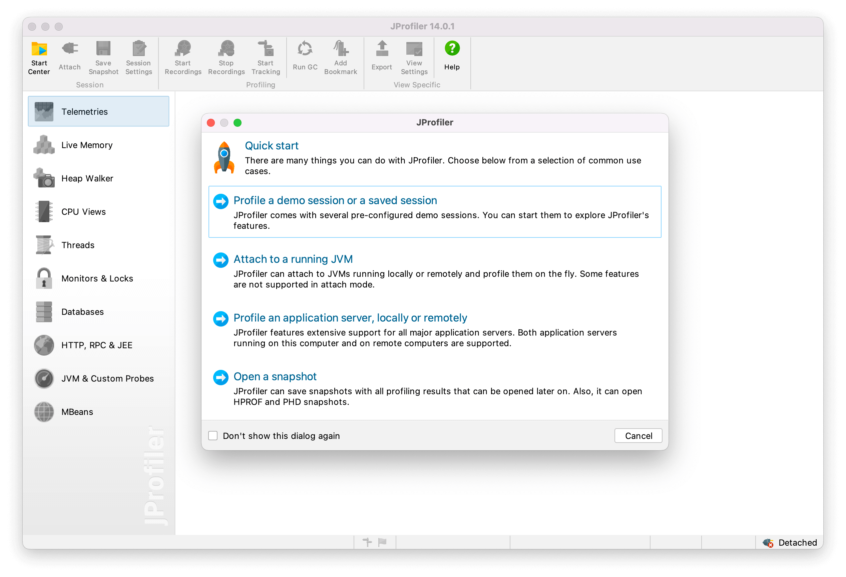Click the arrow icon beside Attach to running JVM
The image size is (846, 577).
point(221,260)
